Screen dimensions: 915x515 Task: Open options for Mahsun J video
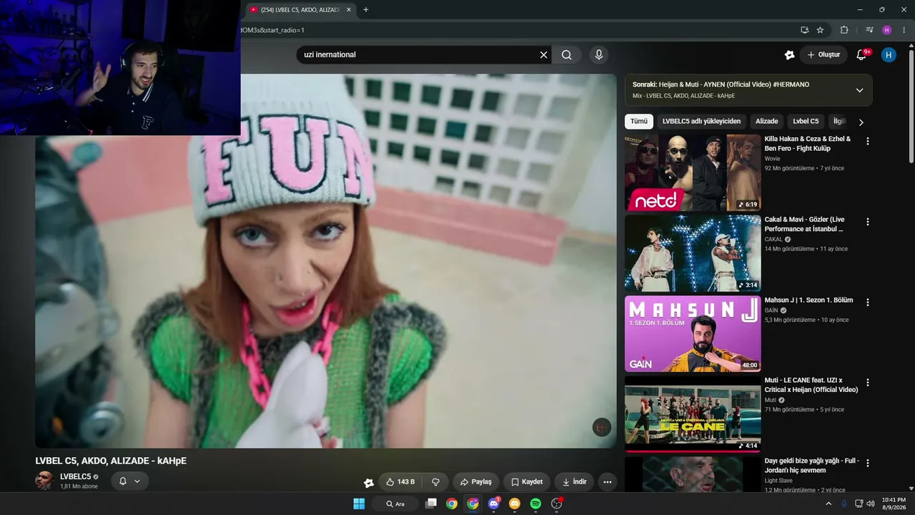coord(868,303)
